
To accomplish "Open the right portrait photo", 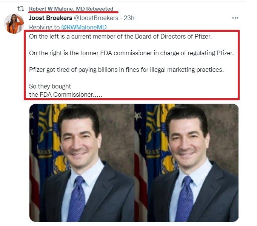I will pos(186,163).
